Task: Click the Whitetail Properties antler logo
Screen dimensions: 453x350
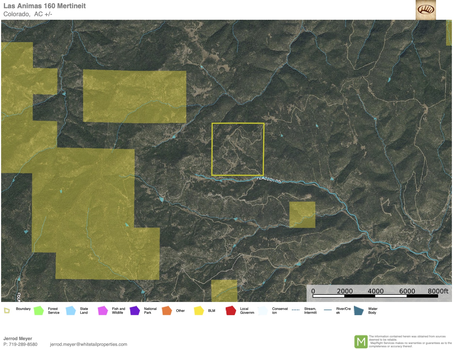Action: click(426, 10)
